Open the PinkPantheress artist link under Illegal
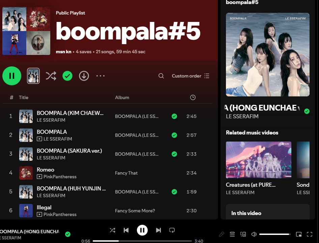Image resolution: width=319 pixels, height=243 pixels. (x=60, y=214)
